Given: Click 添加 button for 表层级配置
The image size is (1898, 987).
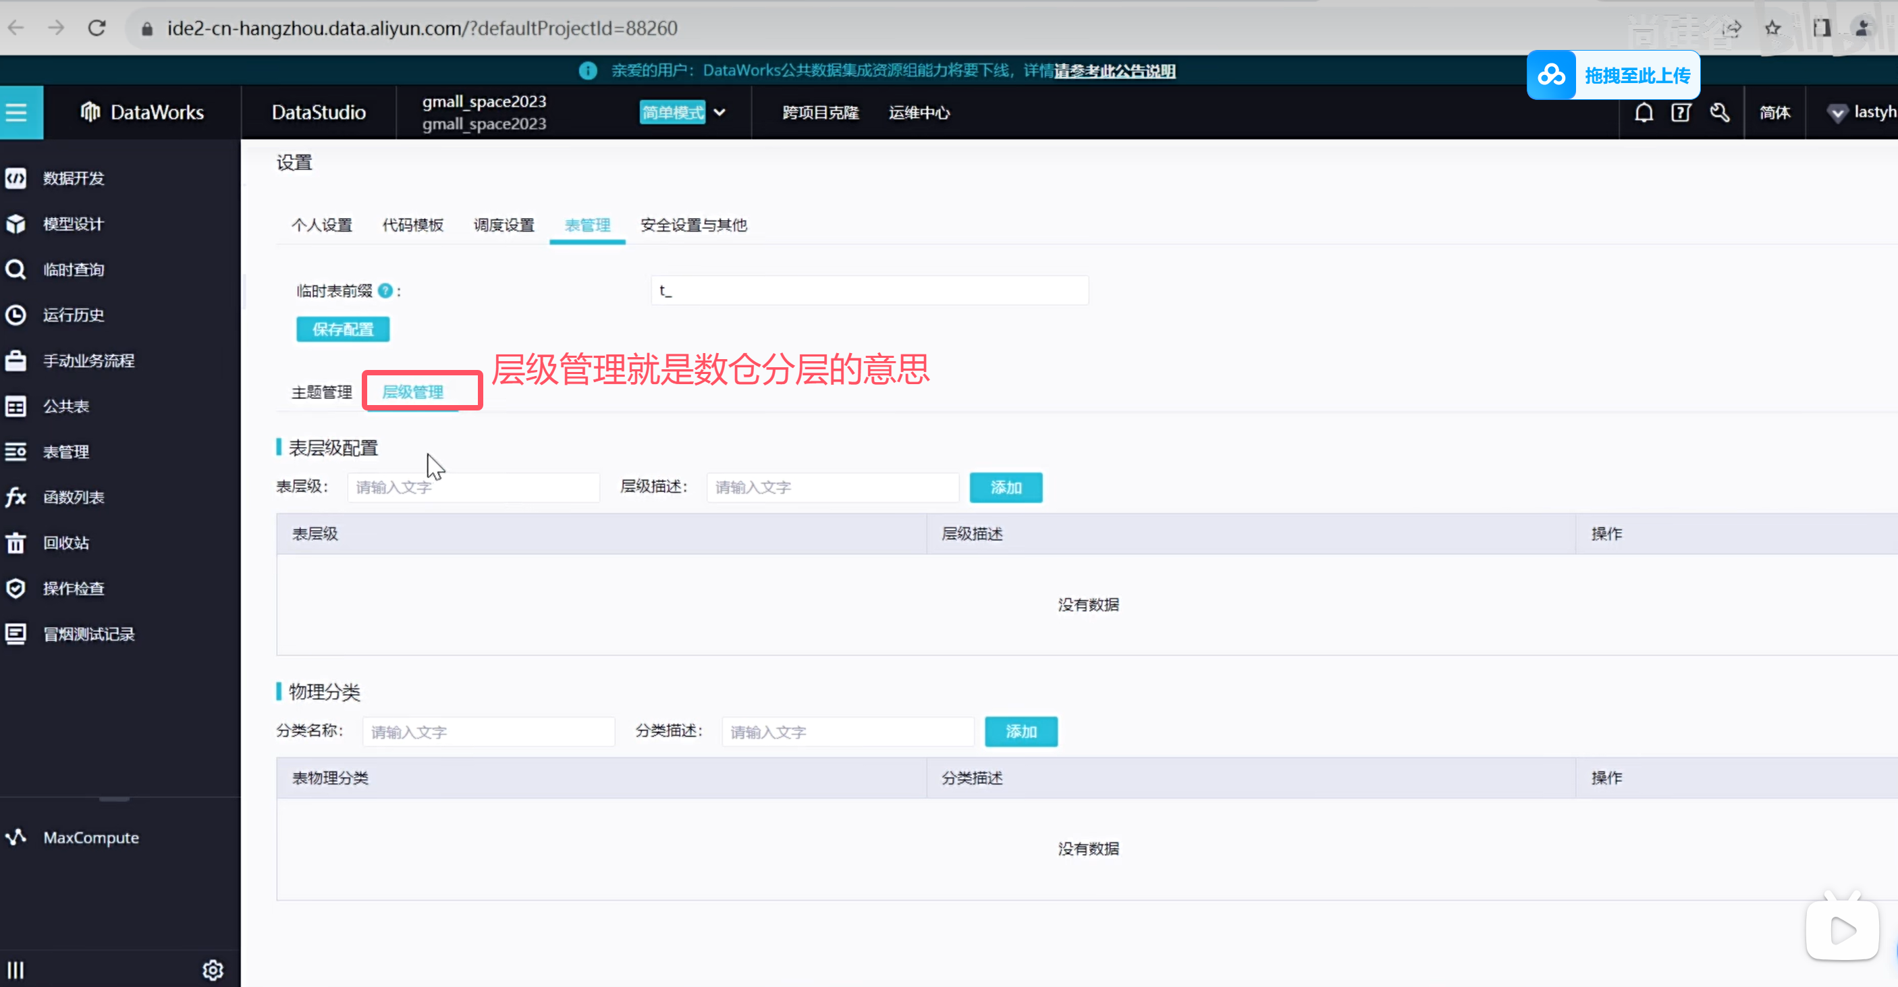Looking at the screenshot, I should click(1006, 487).
